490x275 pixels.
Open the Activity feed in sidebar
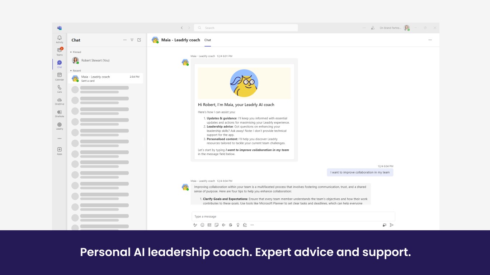pos(60,39)
